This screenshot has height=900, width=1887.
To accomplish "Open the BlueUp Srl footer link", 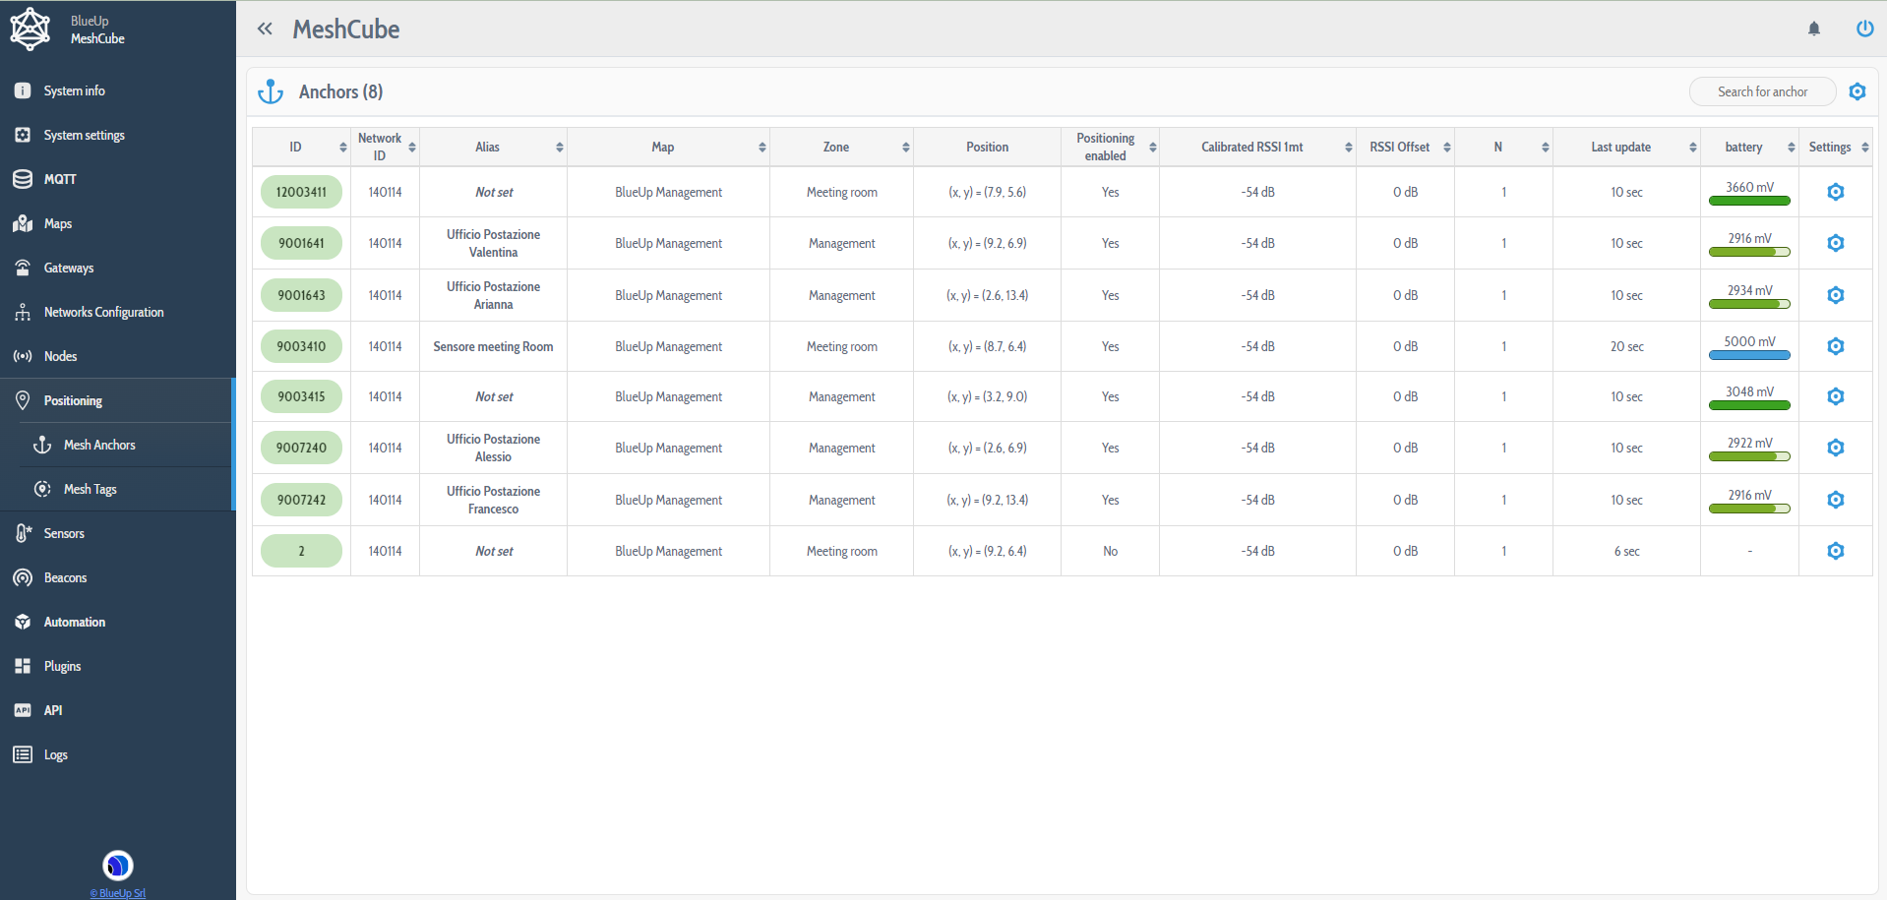I will [118, 893].
